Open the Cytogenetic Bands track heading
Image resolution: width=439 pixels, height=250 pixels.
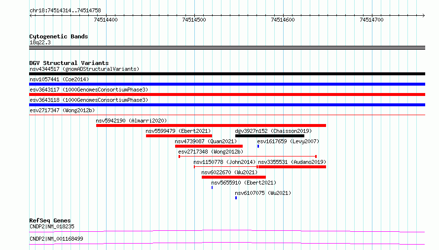(59, 36)
